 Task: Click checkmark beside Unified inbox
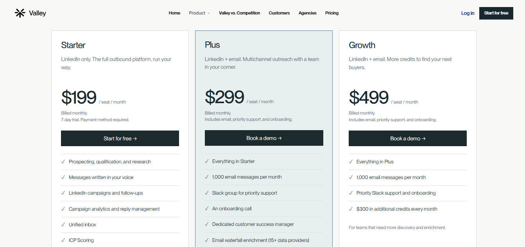pyautogui.click(x=63, y=224)
